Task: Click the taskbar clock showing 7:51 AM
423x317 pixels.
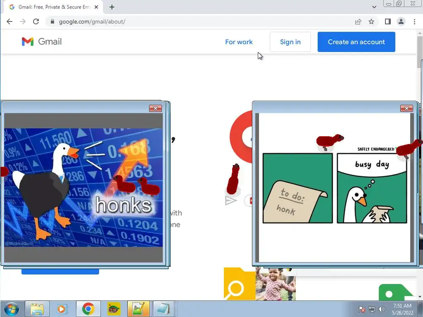Action: pyautogui.click(x=402, y=309)
